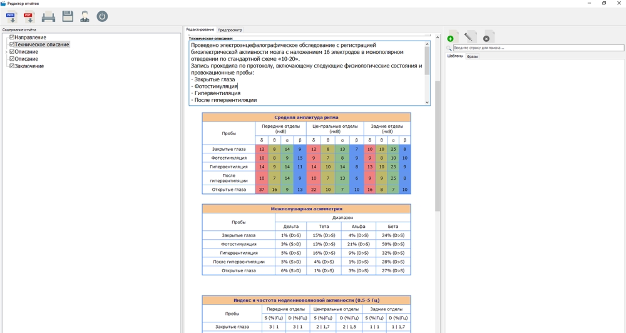Viewport: 626px width, 333px height.
Task: Select the Заключение tree item
Action: (29, 66)
